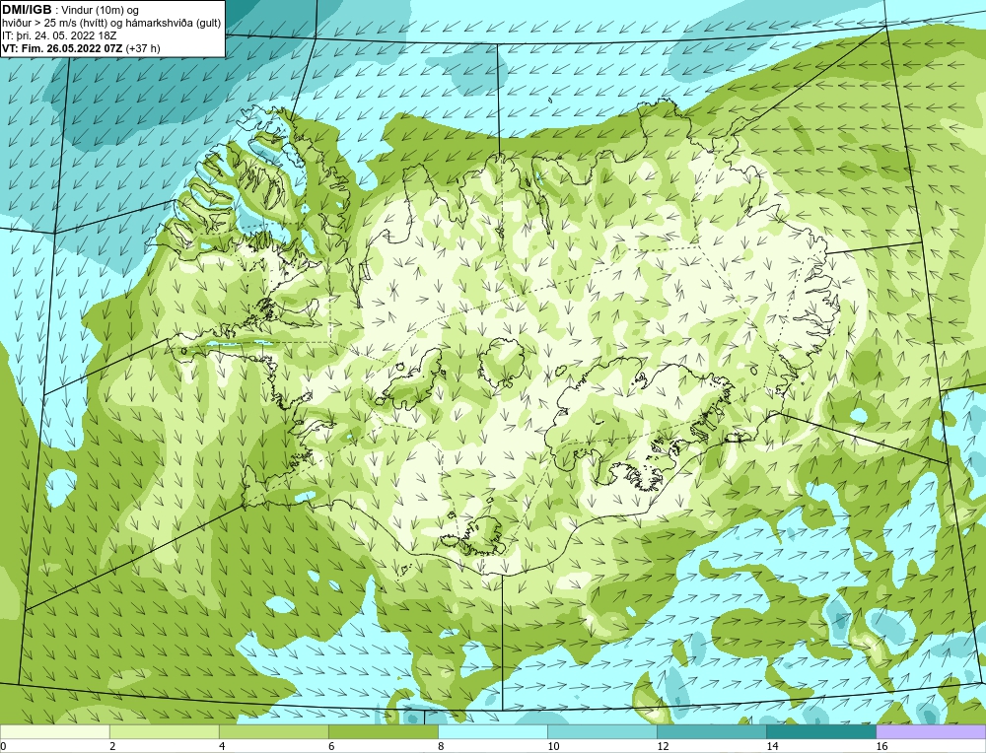Click the legend label '4'

click(x=222, y=746)
